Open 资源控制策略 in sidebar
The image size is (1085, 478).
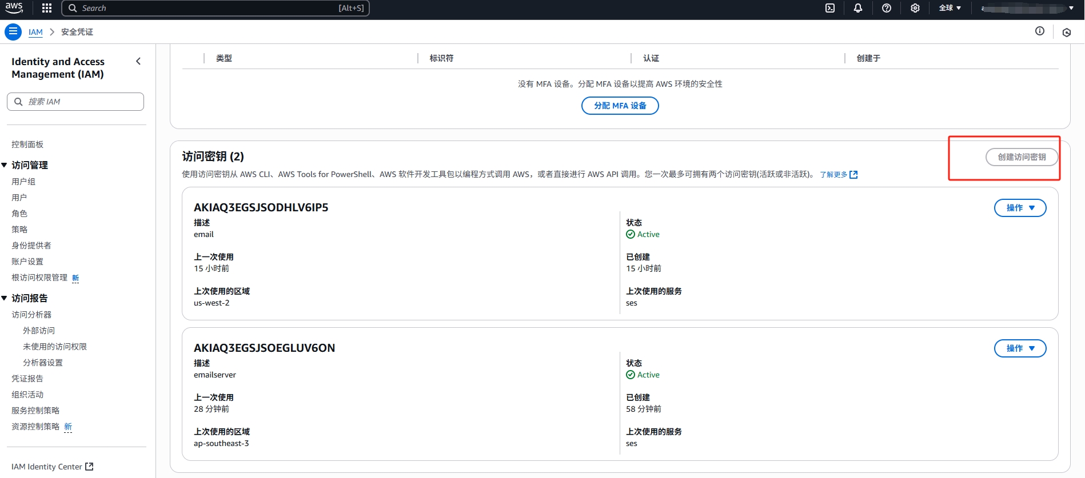click(x=35, y=427)
